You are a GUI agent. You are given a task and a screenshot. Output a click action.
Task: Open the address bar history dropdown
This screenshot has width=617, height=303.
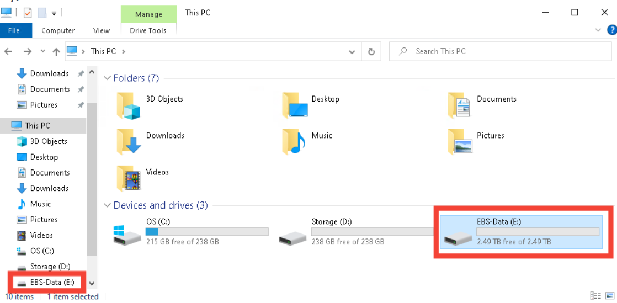(x=352, y=51)
